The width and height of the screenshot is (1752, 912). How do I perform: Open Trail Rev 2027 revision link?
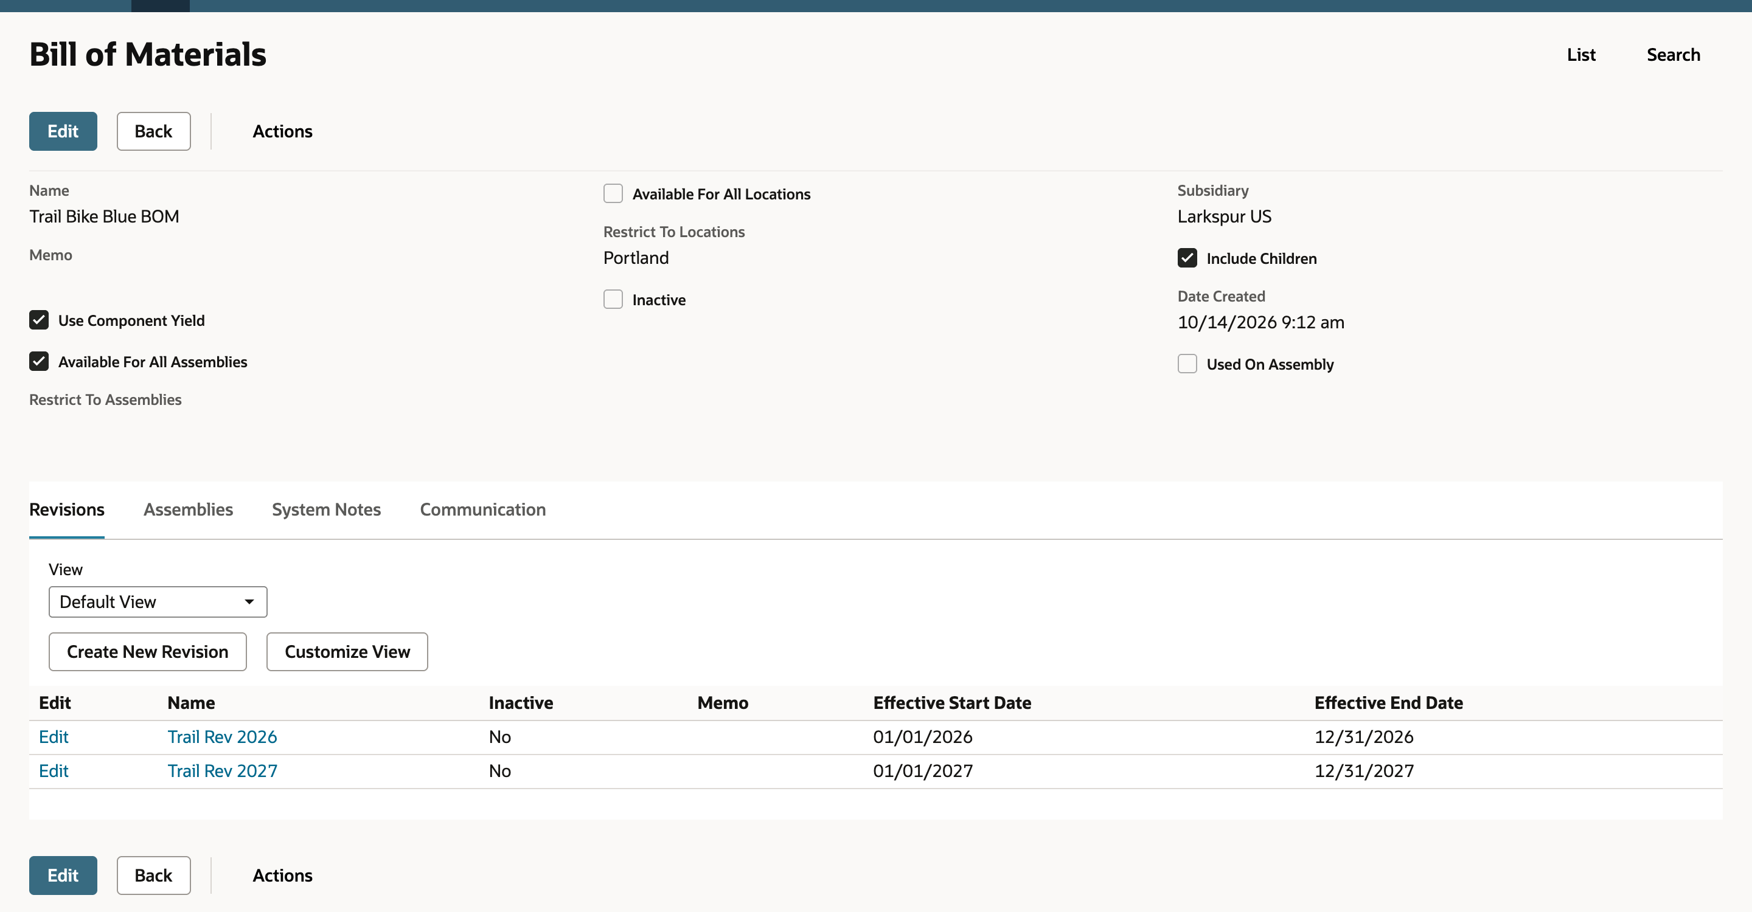click(223, 771)
